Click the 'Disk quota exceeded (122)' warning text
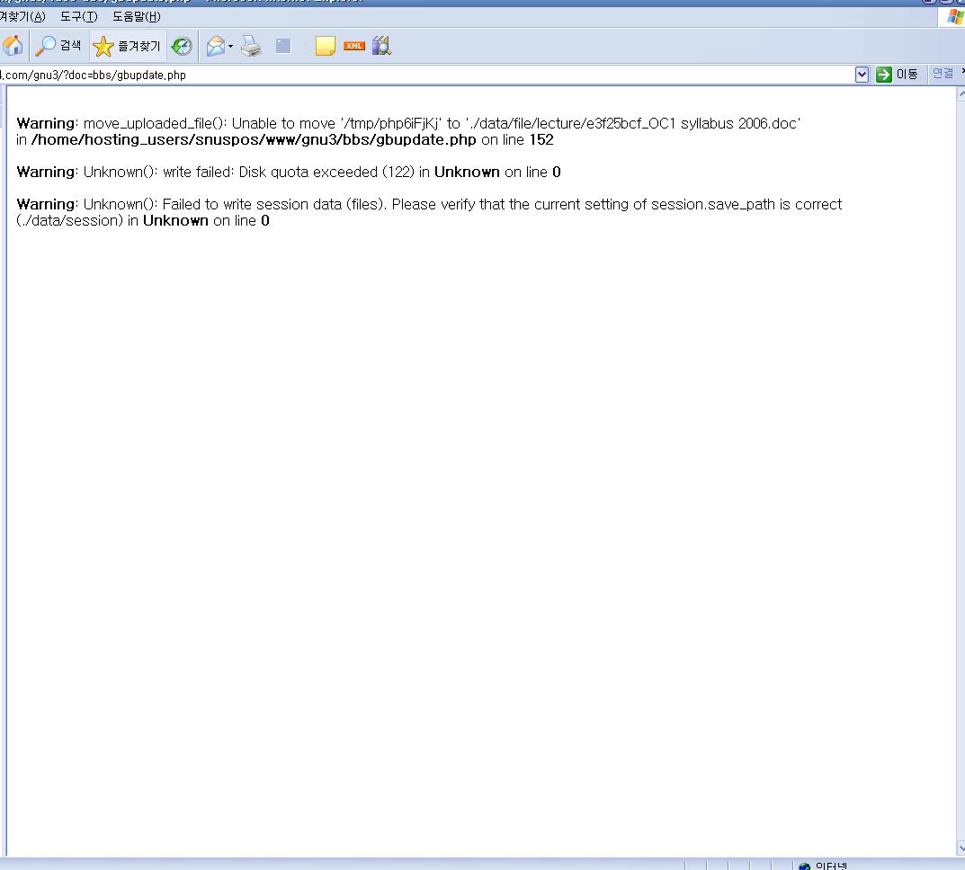Screen dimensions: 965x870 [326, 173]
